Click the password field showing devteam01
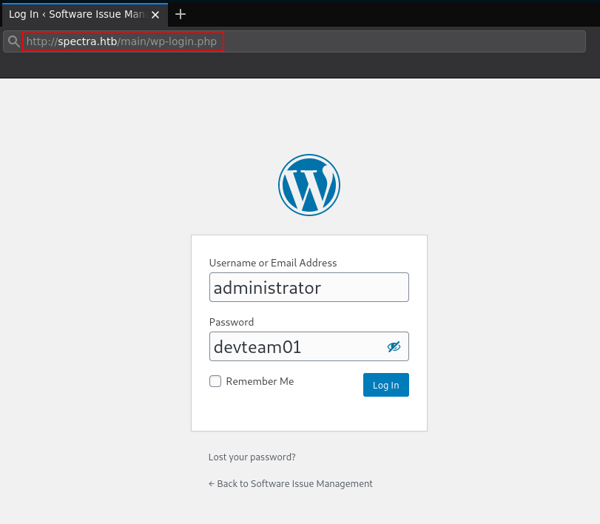Viewport: 600px width, 524px height. [296, 346]
